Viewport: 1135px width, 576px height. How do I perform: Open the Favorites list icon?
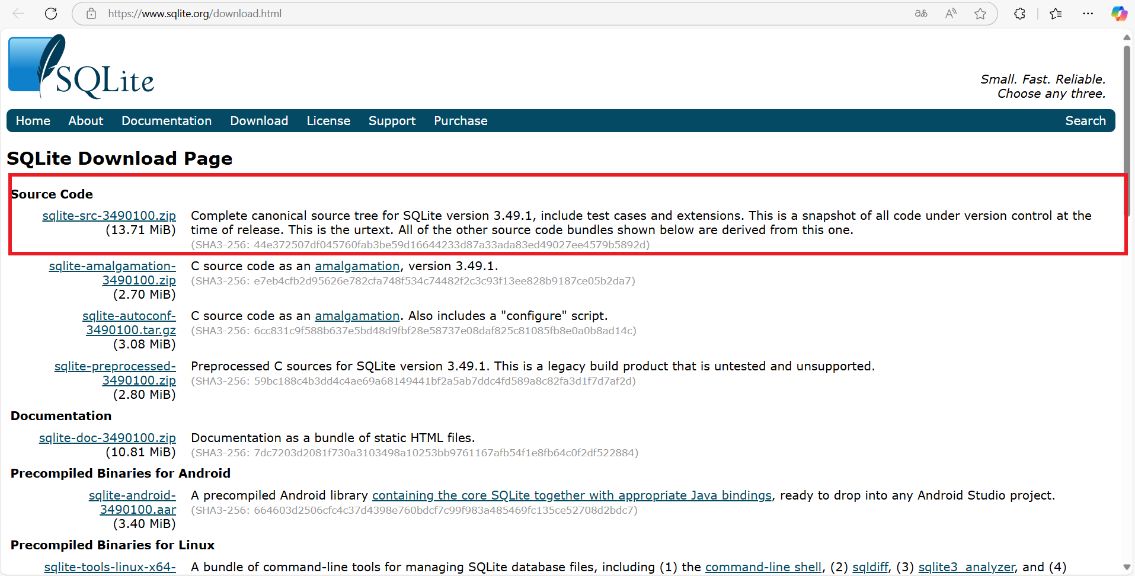click(1056, 14)
